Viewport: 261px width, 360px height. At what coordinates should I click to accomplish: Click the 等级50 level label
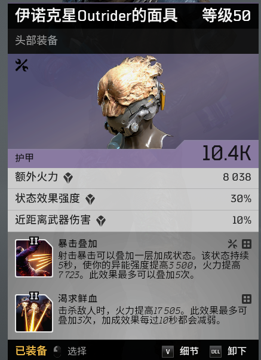226,16
